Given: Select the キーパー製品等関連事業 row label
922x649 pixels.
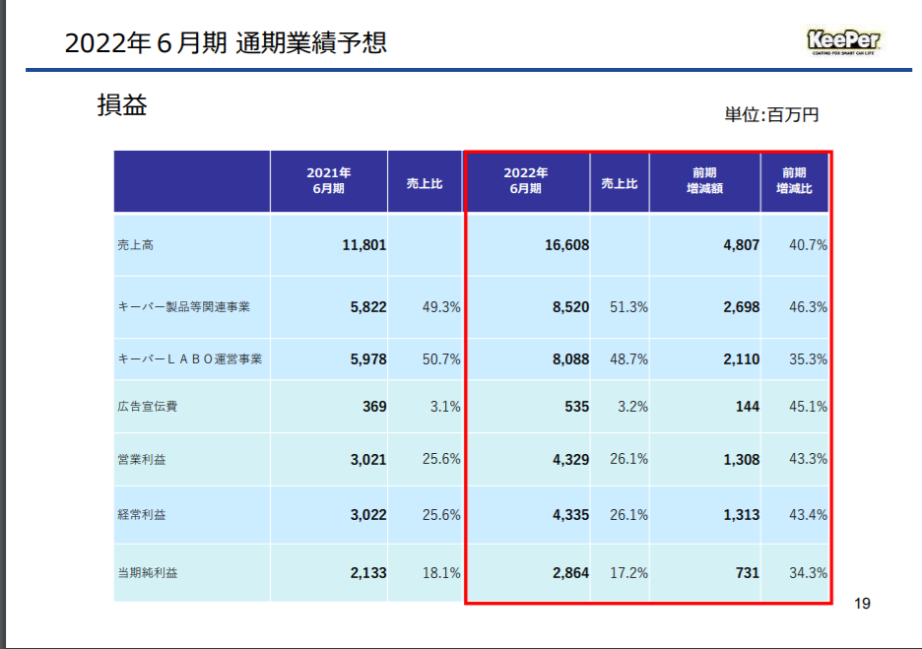Looking at the screenshot, I should [183, 307].
